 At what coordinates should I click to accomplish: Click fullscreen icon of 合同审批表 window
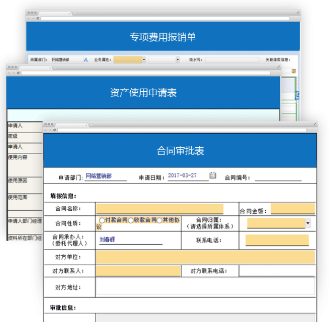[x=314, y=125]
